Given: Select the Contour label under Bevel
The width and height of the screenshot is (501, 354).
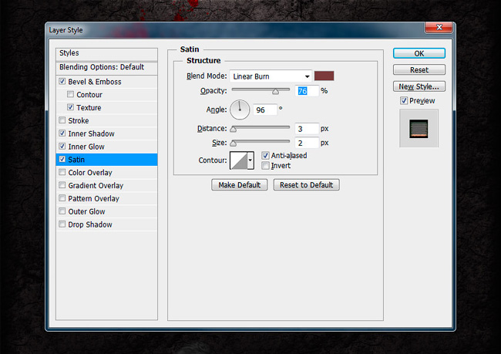Looking at the screenshot, I should point(106,95).
